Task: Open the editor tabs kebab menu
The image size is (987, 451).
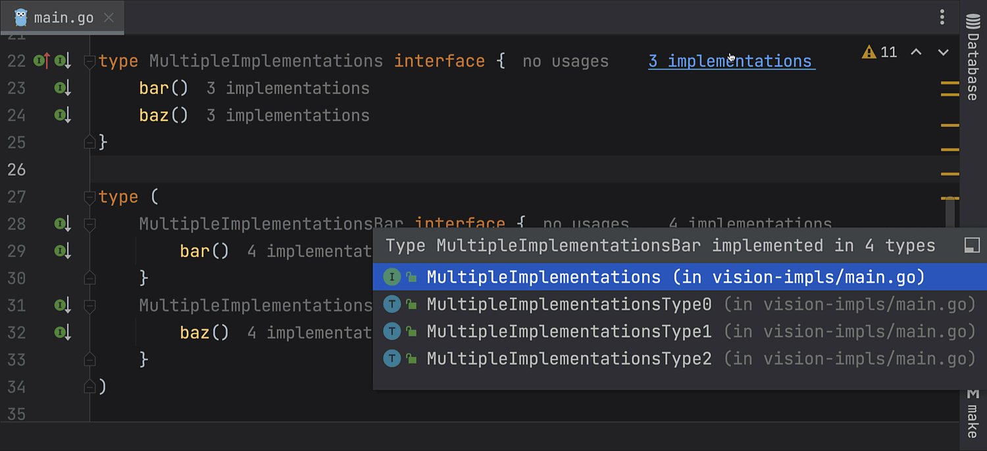Action: (x=942, y=17)
